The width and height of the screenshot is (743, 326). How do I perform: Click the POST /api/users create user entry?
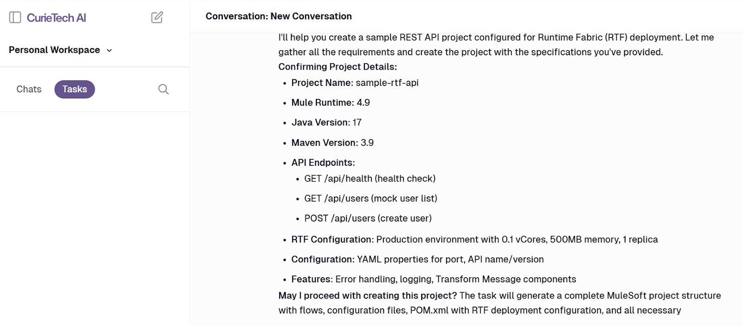pos(368,218)
